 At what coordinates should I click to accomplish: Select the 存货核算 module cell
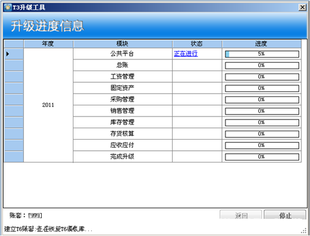pos(123,134)
